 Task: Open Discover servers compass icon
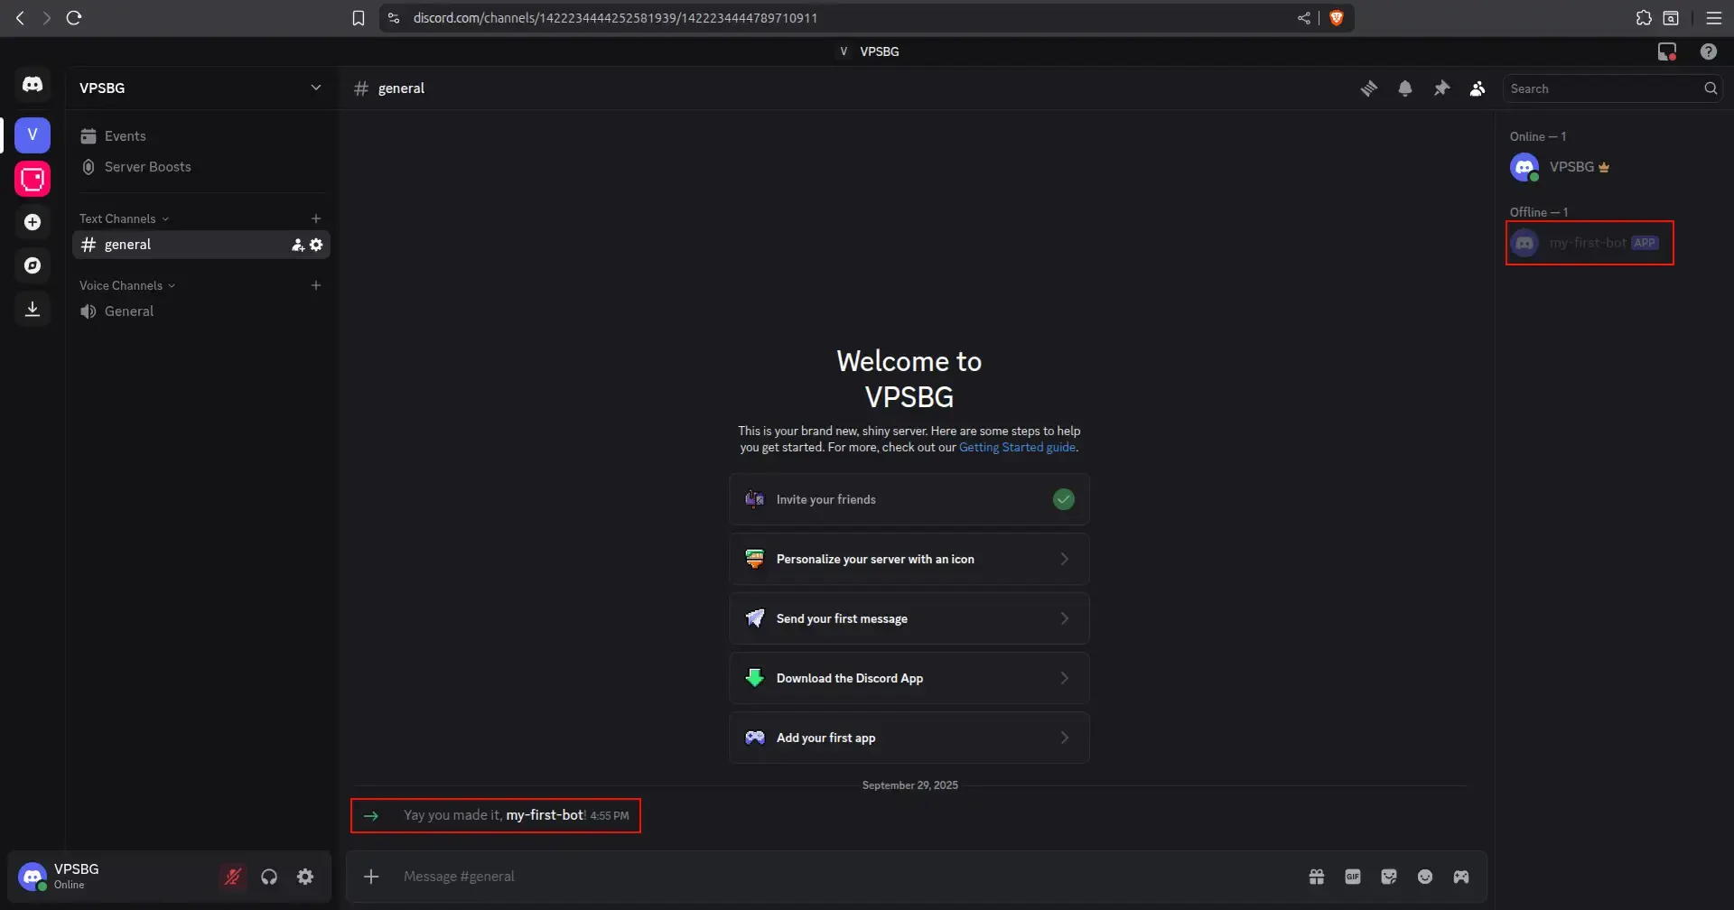click(33, 265)
